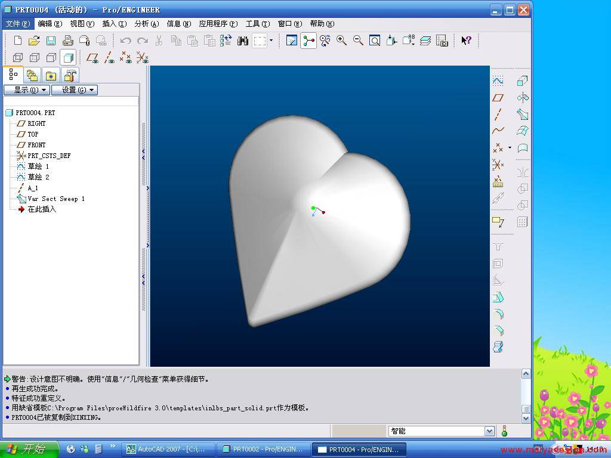Select Var Sect Sweep 1 feature

click(55, 199)
